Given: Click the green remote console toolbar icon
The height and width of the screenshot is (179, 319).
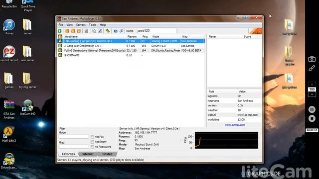Looking at the screenshot, I should click(x=108, y=31).
